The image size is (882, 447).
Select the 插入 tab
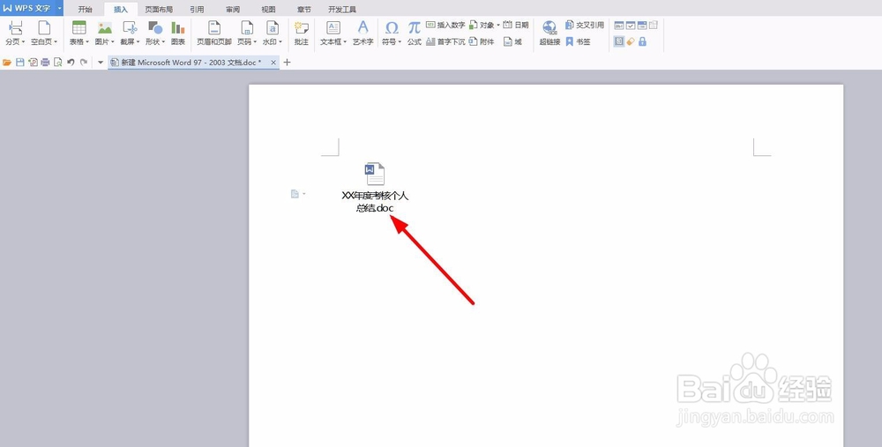[x=121, y=10]
